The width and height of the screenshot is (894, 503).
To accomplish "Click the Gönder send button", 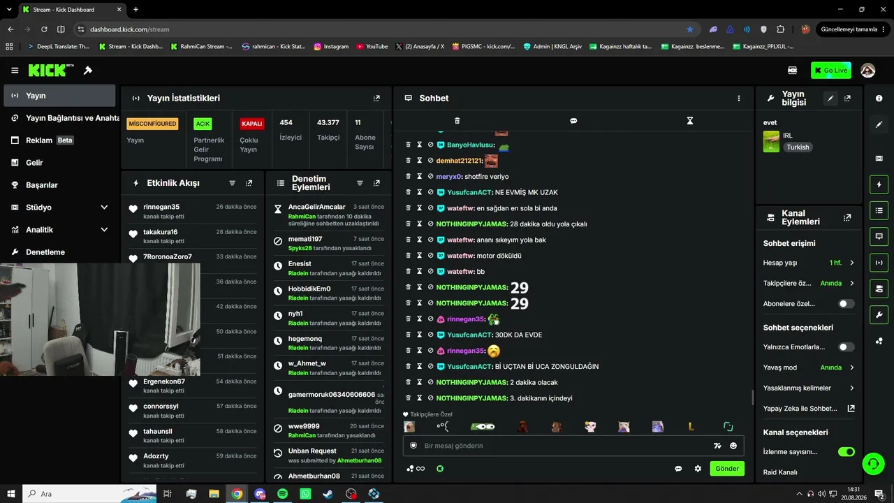I will 726,469.
